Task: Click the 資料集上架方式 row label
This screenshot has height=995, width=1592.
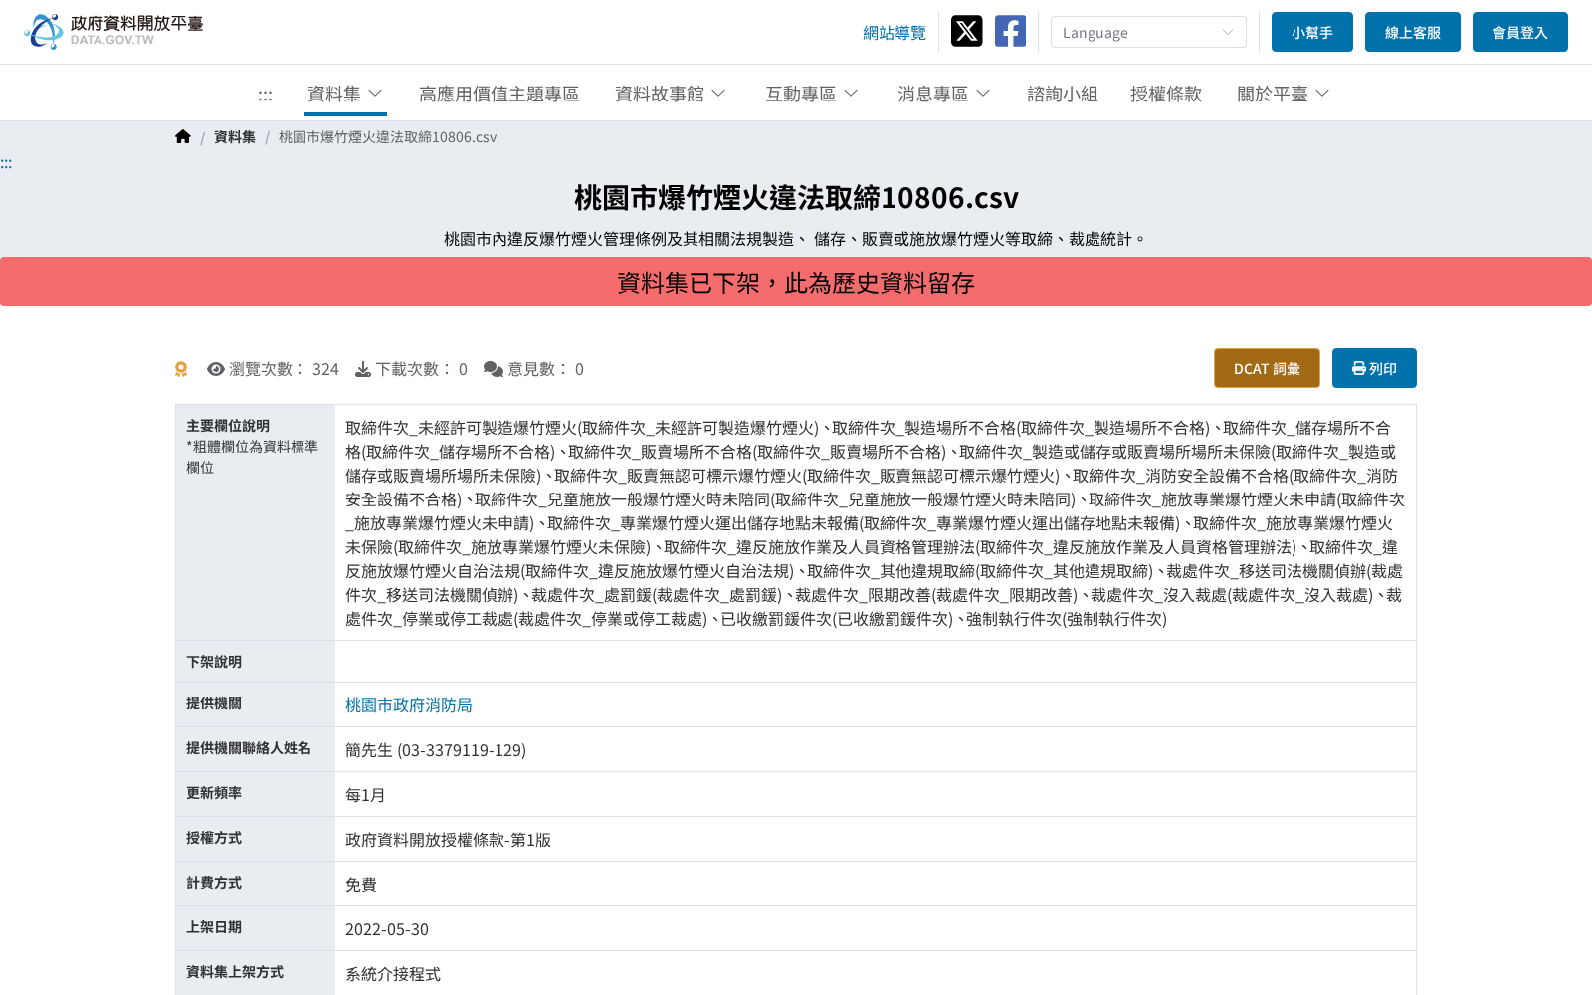Action: tap(235, 972)
